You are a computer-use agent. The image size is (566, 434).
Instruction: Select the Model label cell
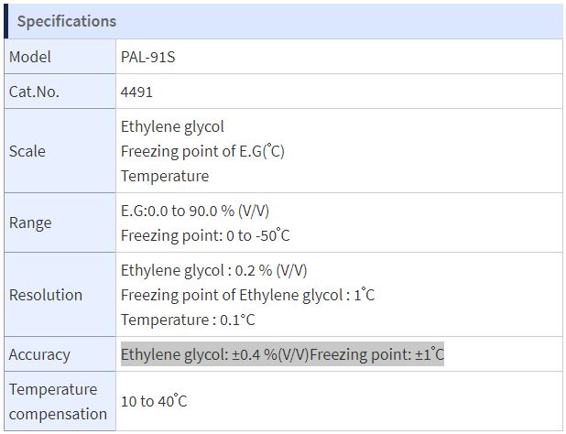[x=60, y=57]
